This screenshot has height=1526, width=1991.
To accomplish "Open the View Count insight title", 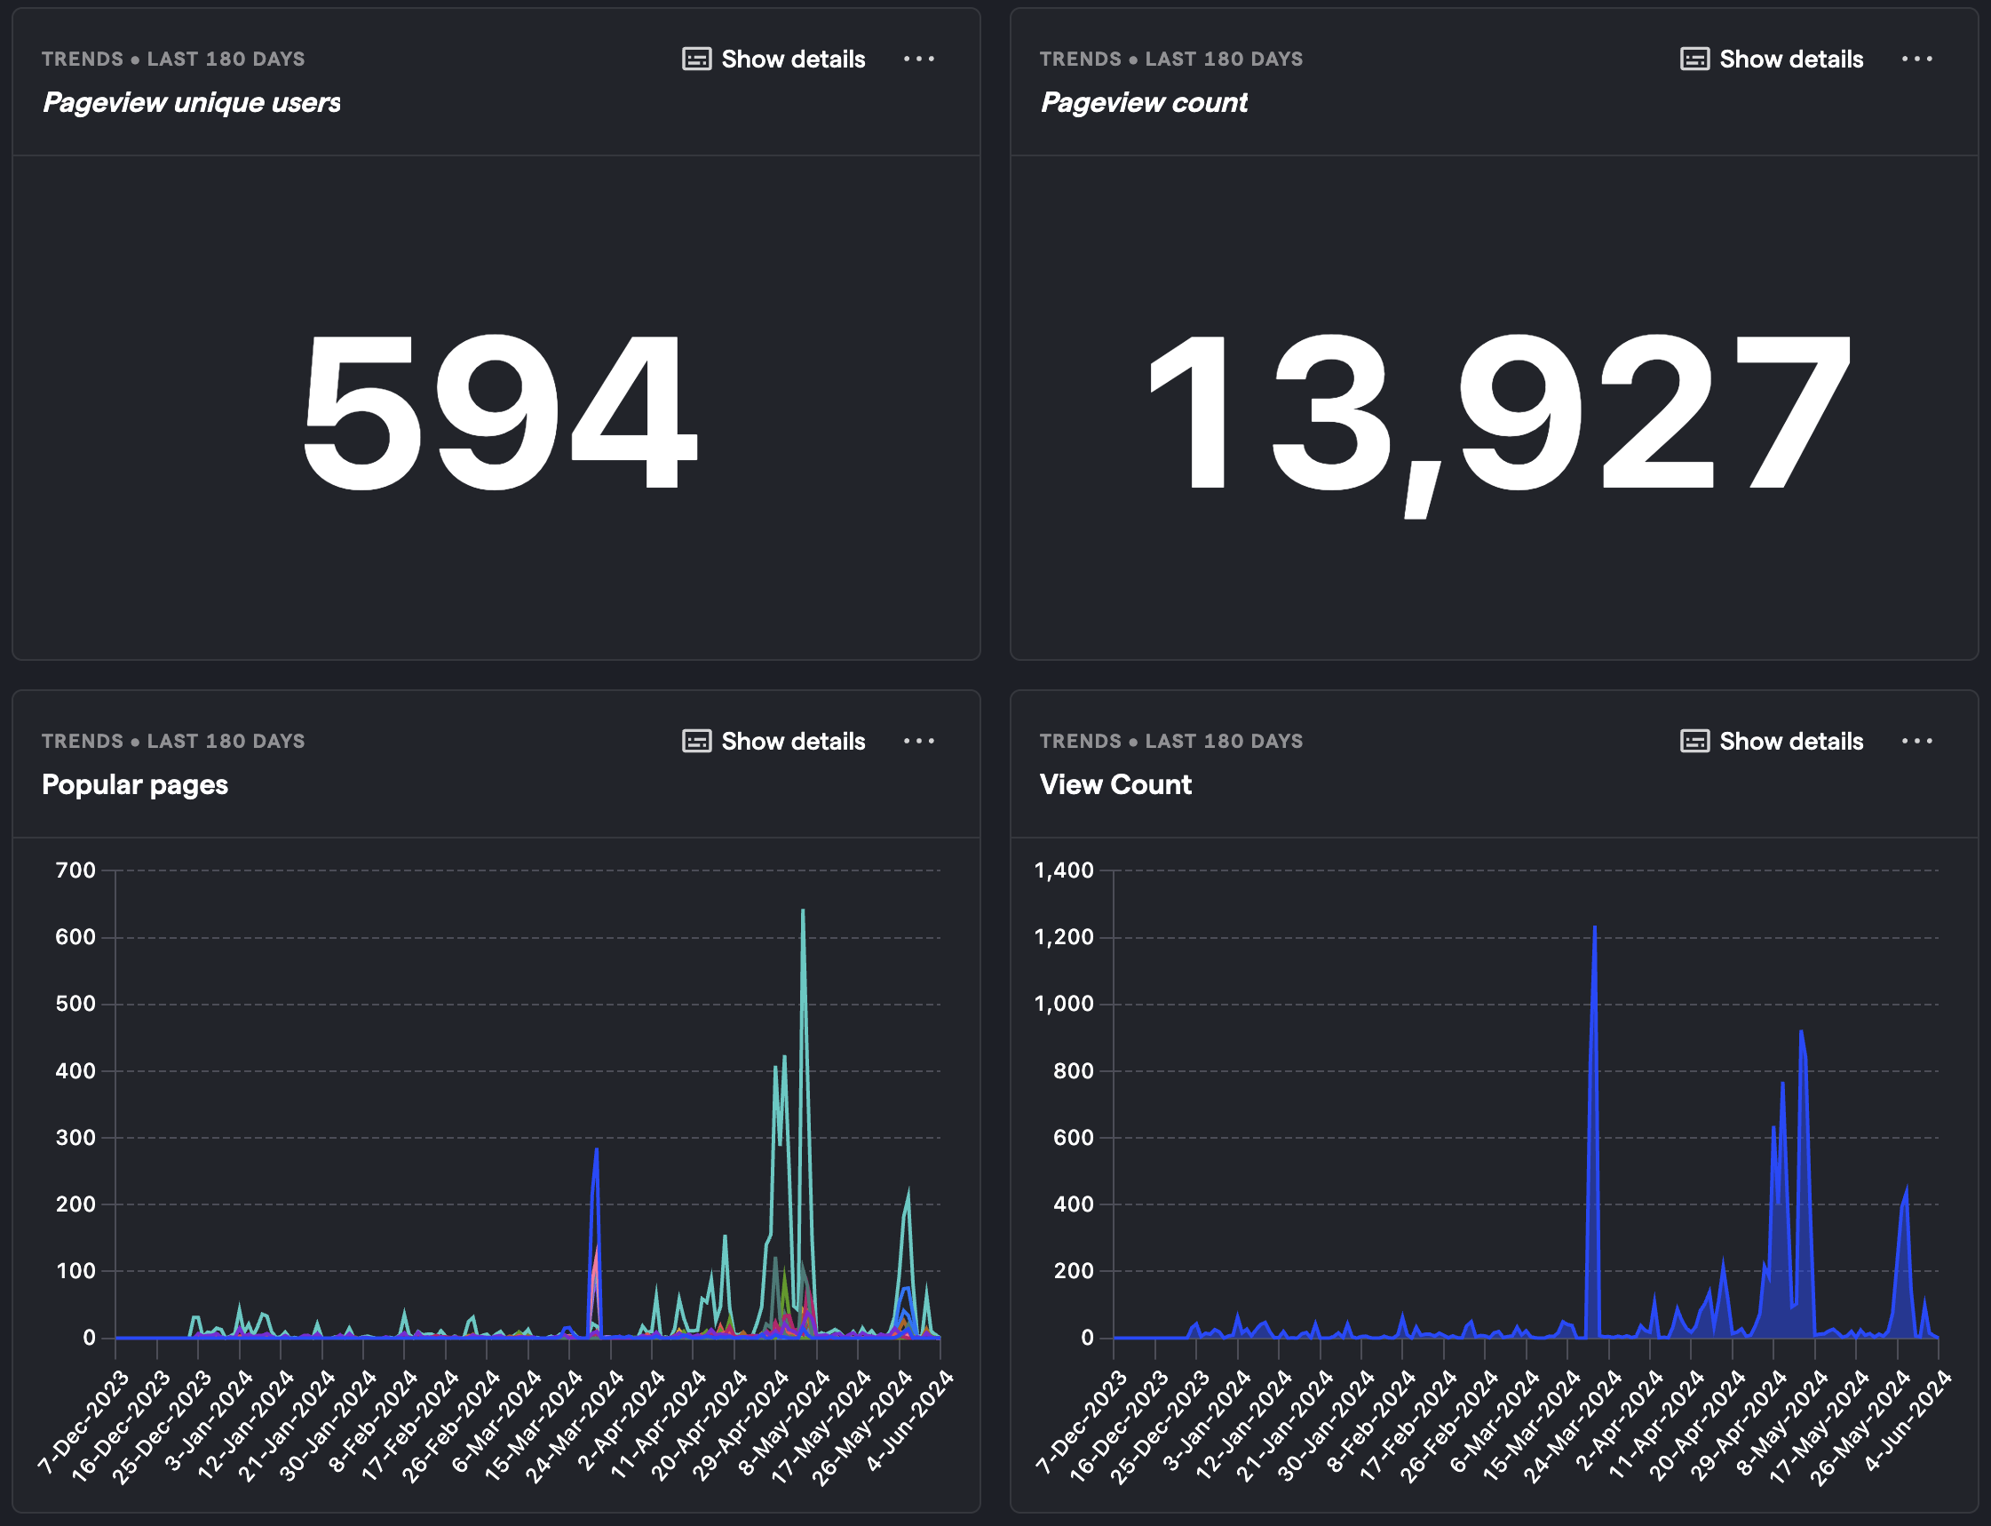I will coord(1114,785).
